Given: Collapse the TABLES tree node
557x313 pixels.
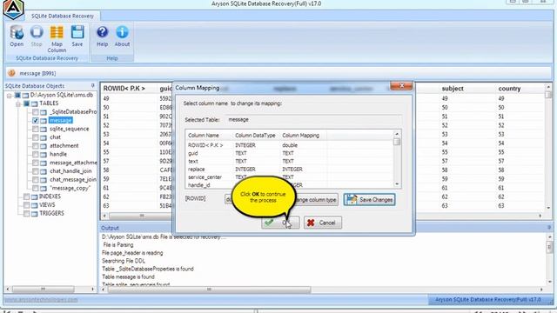Looking at the screenshot, I should tap(18, 104).
